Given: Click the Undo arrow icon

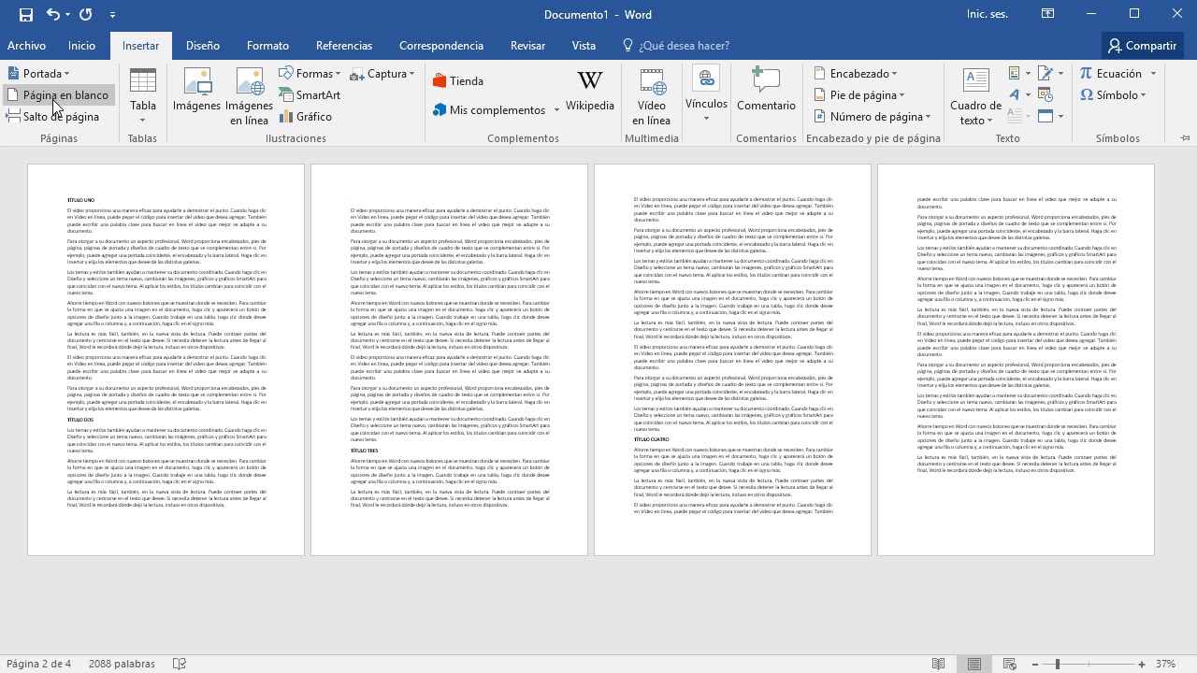Looking at the screenshot, I should point(53,15).
